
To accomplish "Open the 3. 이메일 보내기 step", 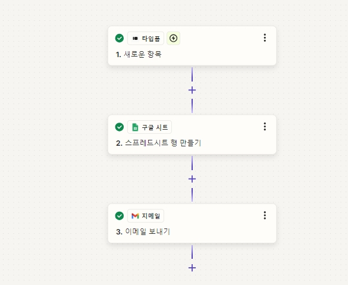I will coord(143,231).
